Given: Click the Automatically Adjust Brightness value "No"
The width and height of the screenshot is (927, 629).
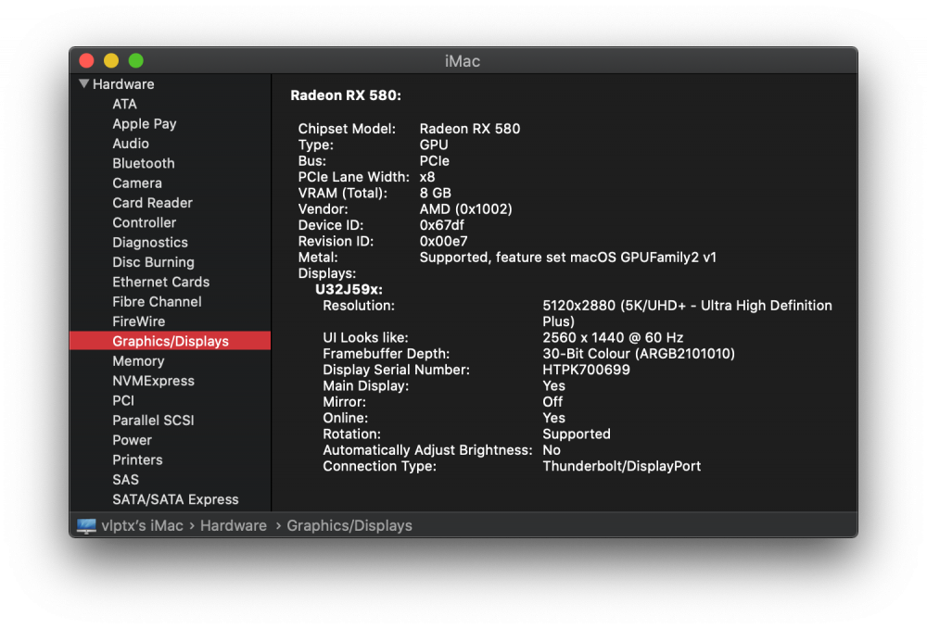Looking at the screenshot, I should pyautogui.click(x=552, y=450).
